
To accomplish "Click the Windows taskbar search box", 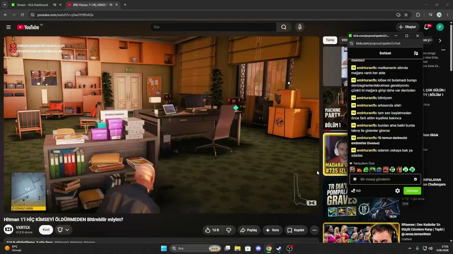I will pos(196,248).
